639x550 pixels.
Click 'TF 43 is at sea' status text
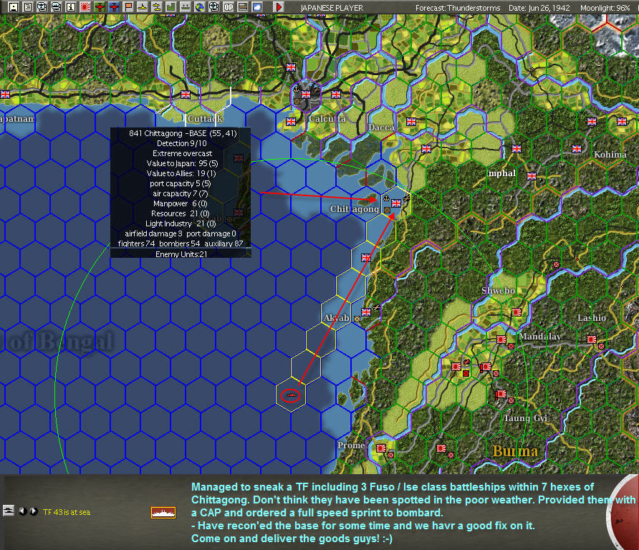tap(67, 512)
